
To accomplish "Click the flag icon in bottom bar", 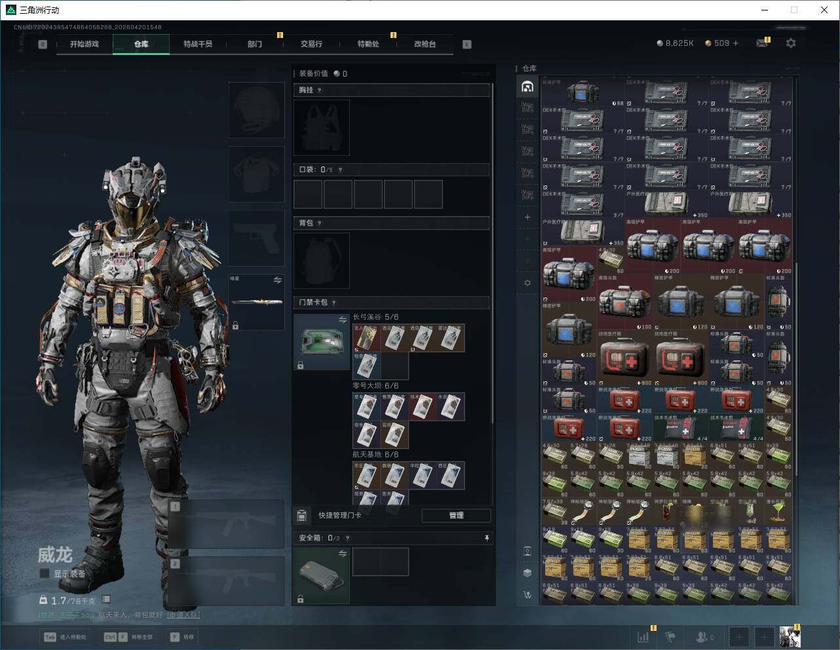I will pyautogui.click(x=670, y=636).
